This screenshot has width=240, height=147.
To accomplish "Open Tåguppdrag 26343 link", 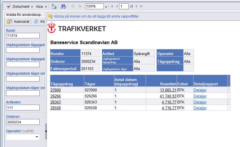I will point(56,102).
